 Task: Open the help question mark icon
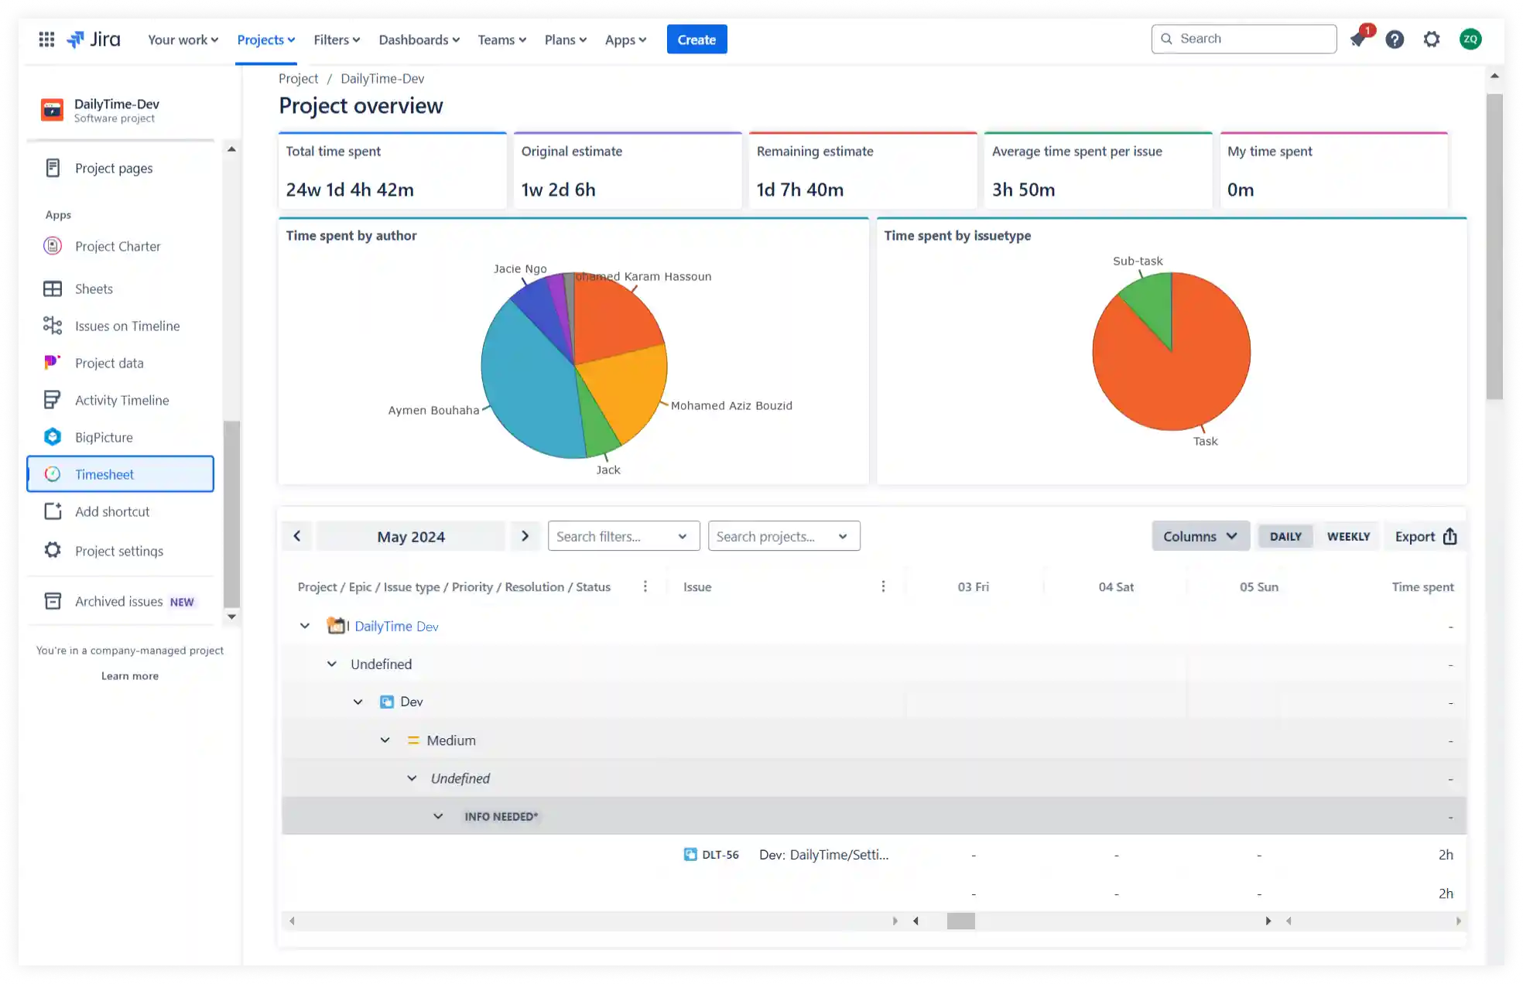point(1395,39)
